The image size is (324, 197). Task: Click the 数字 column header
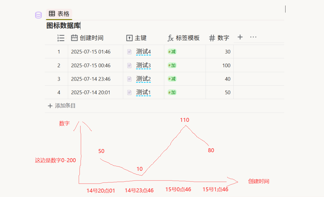(x=219, y=38)
